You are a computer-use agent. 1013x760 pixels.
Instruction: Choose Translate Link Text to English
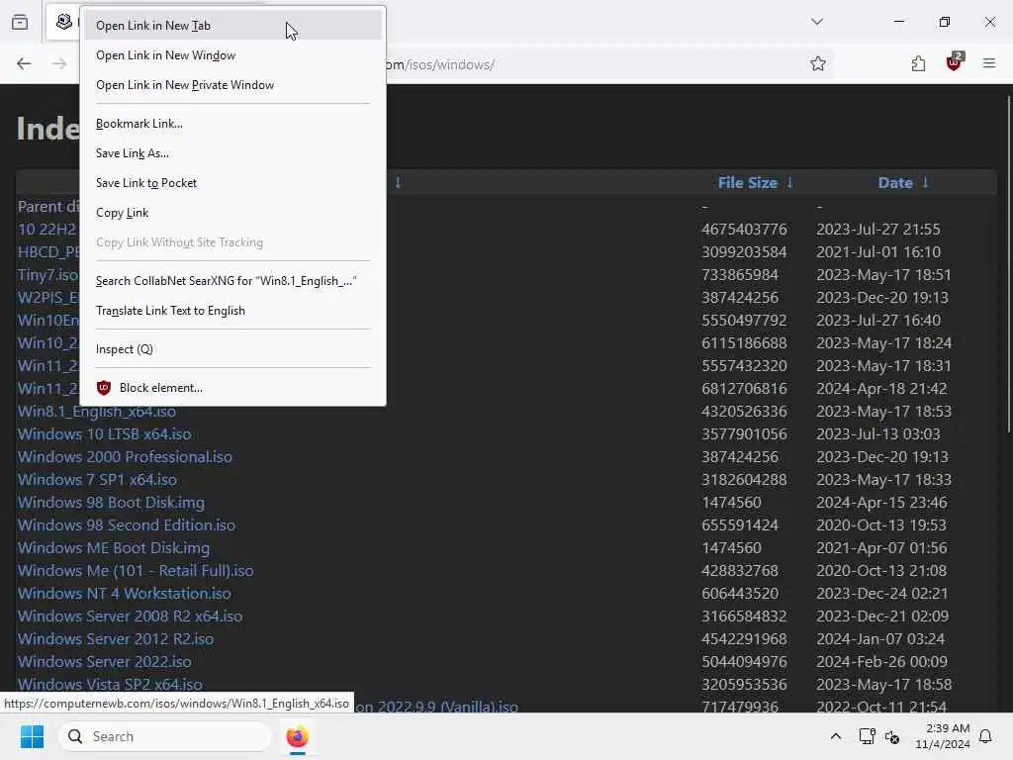tap(232, 311)
